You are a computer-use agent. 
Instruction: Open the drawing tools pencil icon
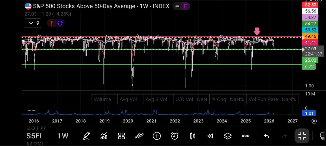86,136
